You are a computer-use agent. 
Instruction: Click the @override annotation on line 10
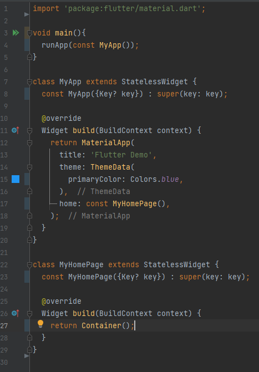coord(62,118)
